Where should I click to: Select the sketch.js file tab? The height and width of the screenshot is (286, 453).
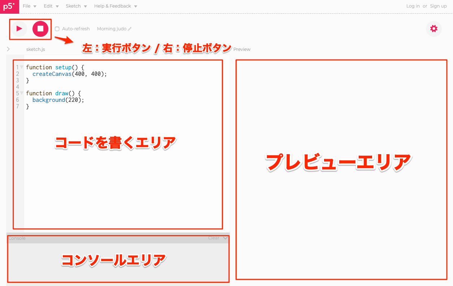[x=35, y=49]
